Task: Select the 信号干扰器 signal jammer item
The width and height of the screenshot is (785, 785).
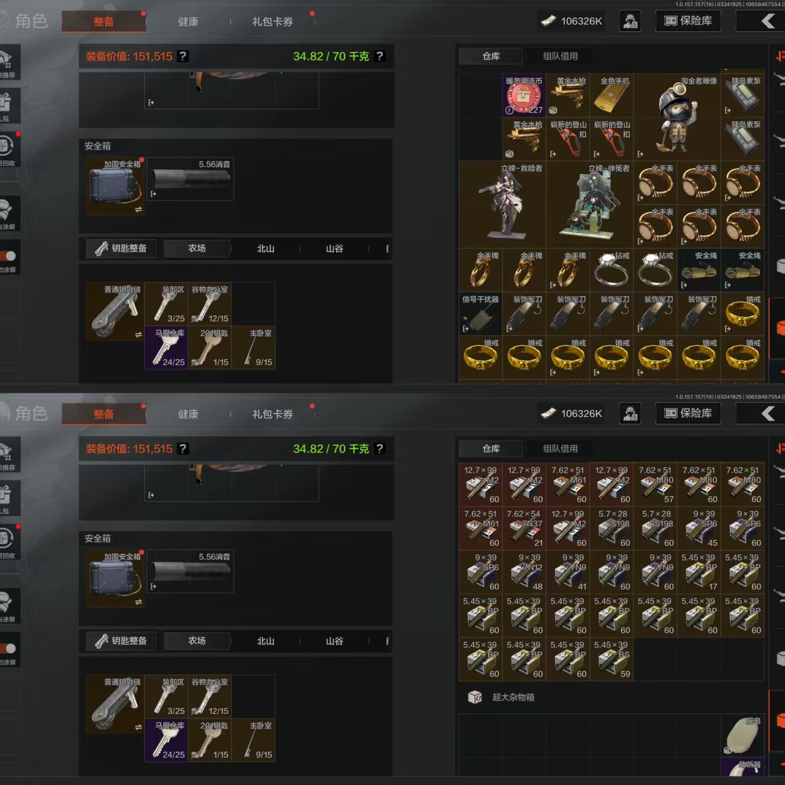Action: tap(480, 314)
